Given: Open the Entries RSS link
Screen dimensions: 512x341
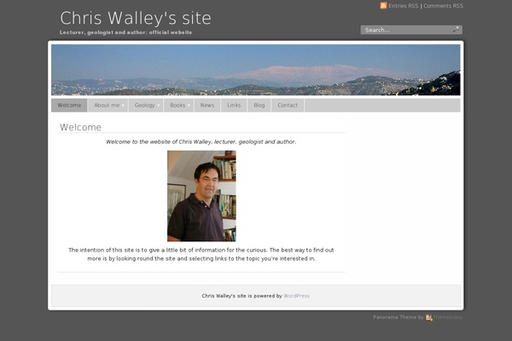Looking at the screenshot, I should (x=404, y=6).
